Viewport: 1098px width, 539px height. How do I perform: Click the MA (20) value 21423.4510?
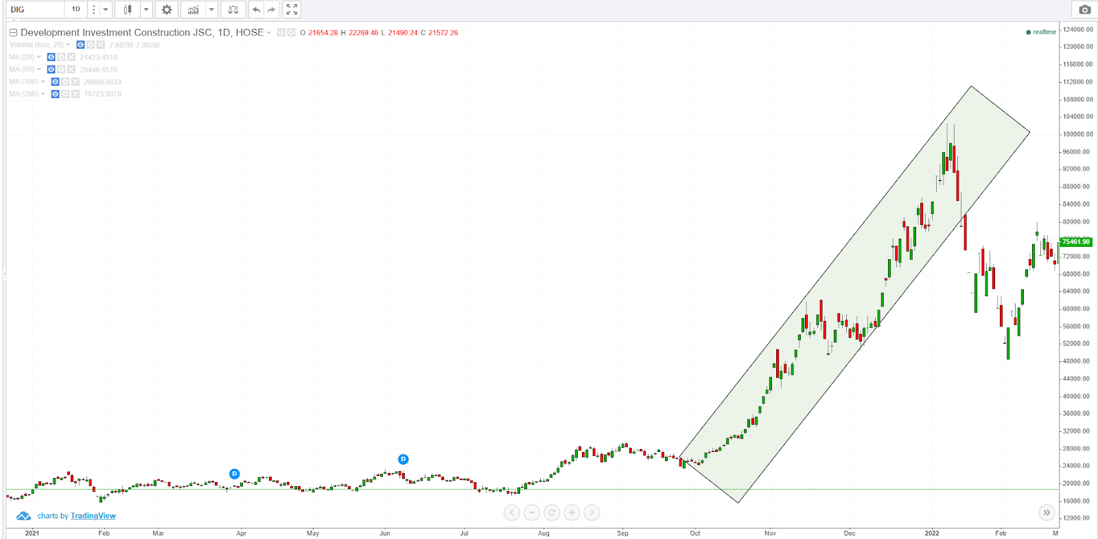coord(99,58)
